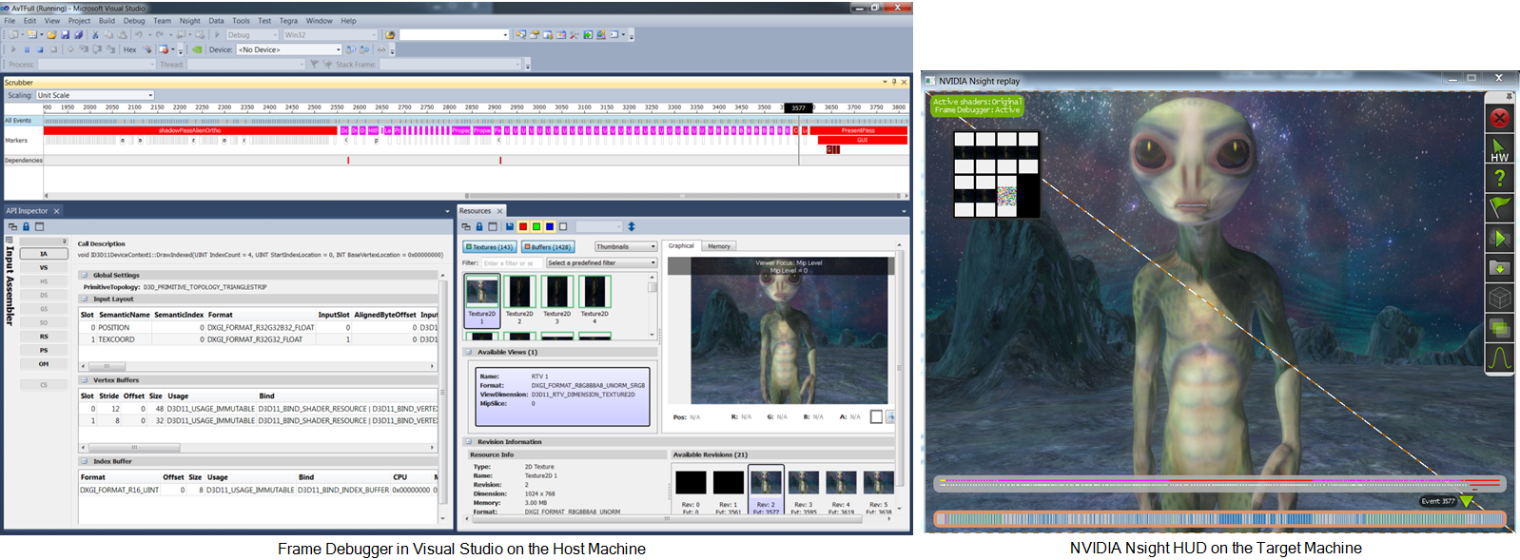Screen dimensions: 1520x560
Task: Select the Rev: 0 revision thumbnail
Action: pyautogui.click(x=691, y=490)
